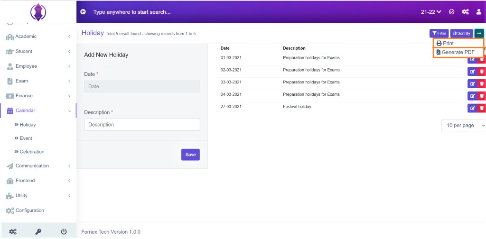486x239 pixels.
Task: Click the Finance money icon
Action: click(10, 96)
